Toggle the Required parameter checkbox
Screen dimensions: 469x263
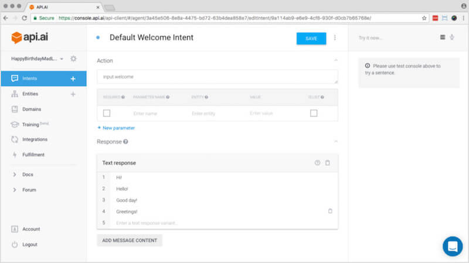[x=107, y=113]
